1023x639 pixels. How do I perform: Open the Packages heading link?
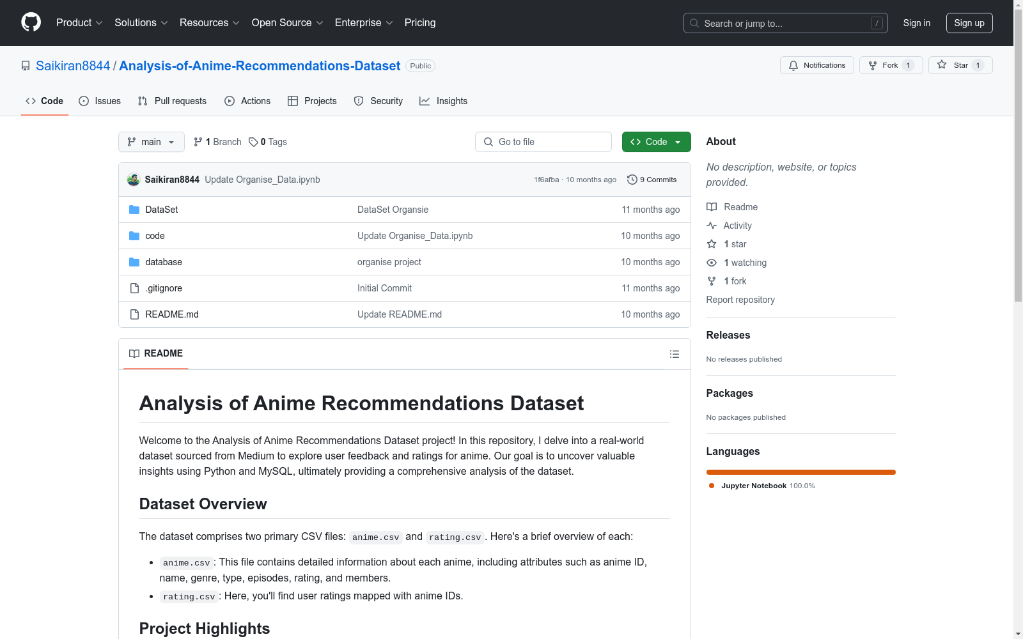730,393
